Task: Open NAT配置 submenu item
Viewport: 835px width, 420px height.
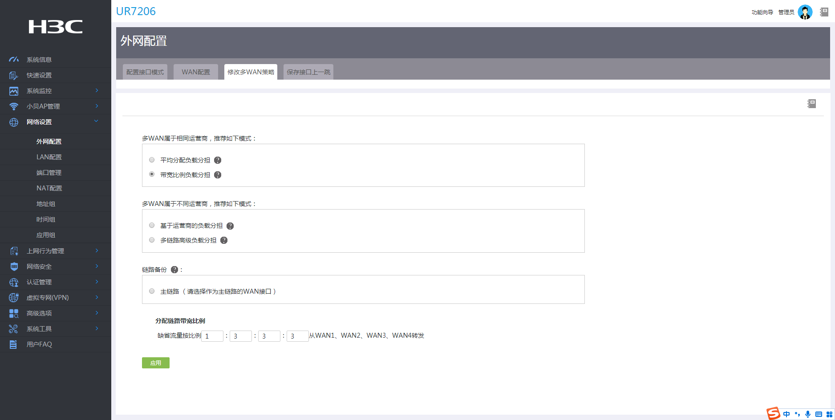Action: pyautogui.click(x=49, y=188)
